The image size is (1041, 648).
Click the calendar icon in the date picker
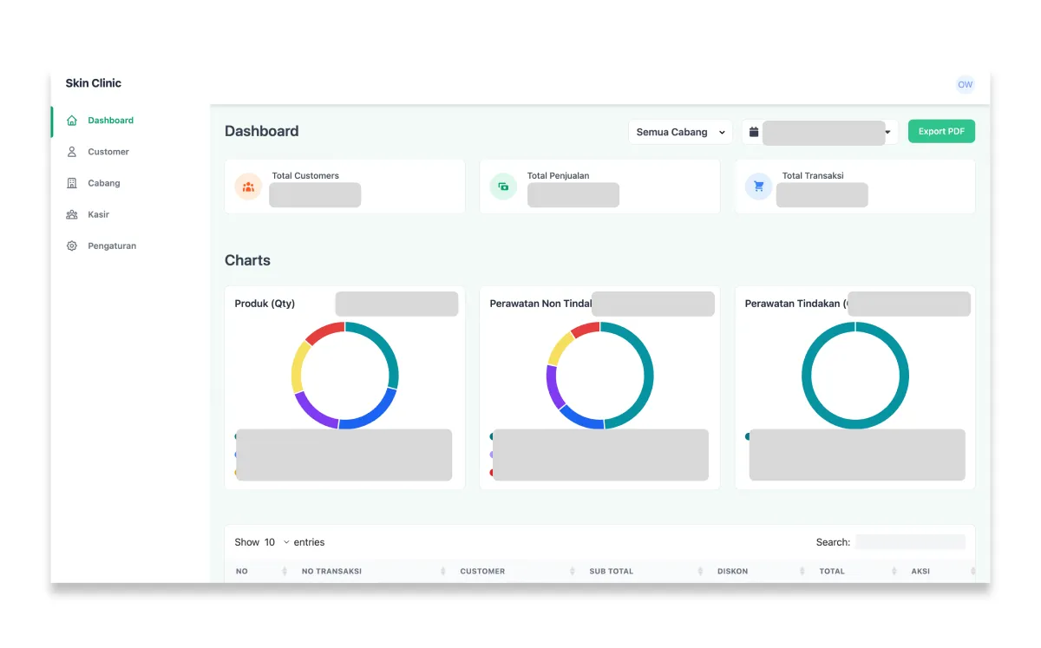tap(753, 132)
